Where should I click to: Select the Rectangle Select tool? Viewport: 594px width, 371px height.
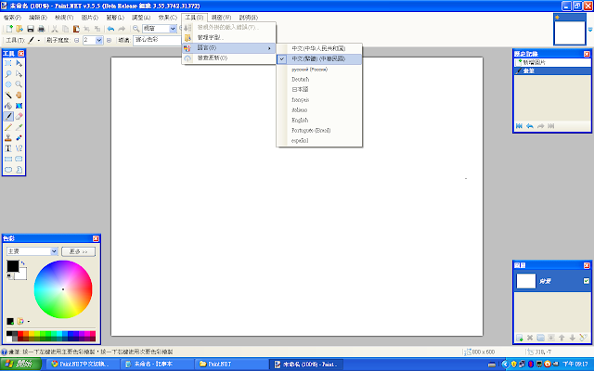(8, 63)
